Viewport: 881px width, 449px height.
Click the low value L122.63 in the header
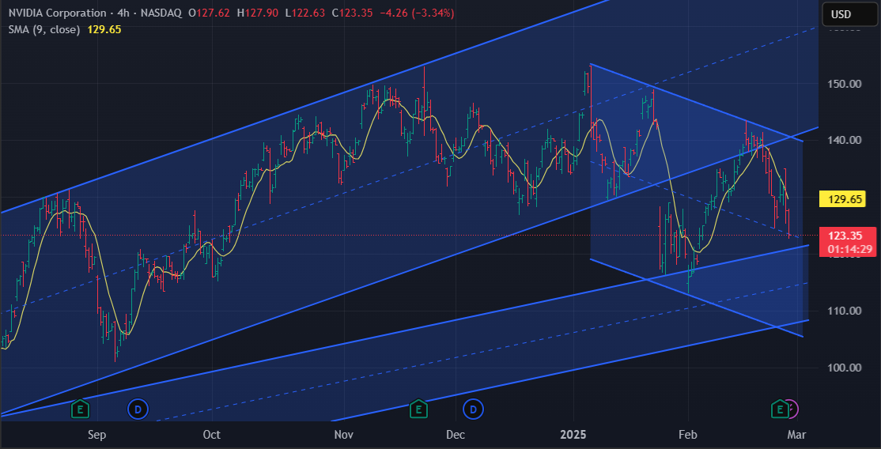pos(305,13)
